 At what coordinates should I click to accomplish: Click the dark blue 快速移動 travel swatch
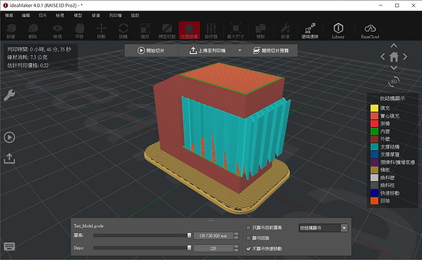[x=374, y=193]
